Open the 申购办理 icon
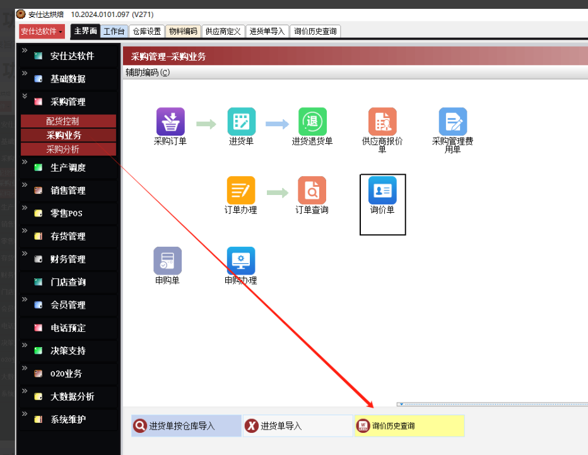Image resolution: width=588 pixels, height=455 pixels. click(241, 261)
